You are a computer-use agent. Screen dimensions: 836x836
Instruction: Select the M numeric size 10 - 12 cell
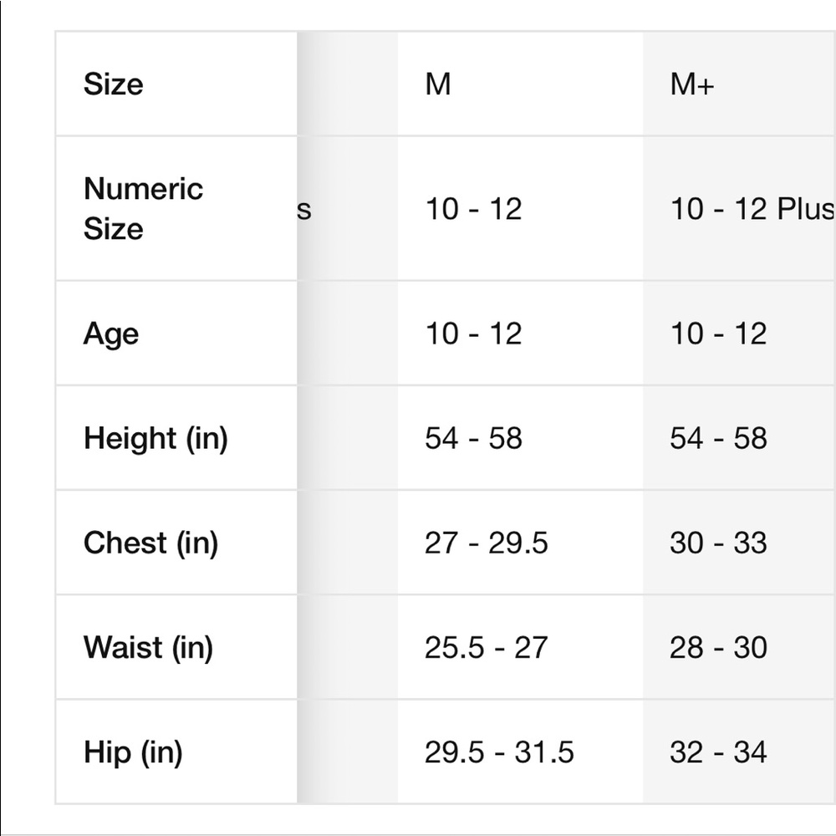(520, 208)
